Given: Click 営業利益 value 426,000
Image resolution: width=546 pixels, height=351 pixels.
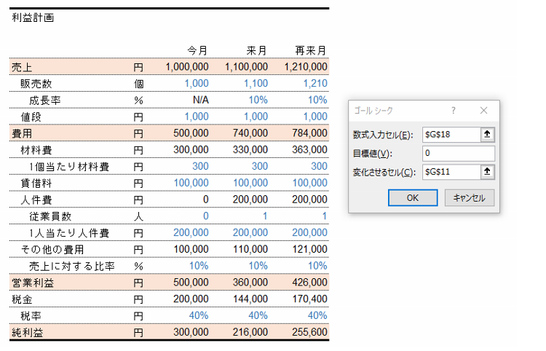Looking at the screenshot, I should tap(310, 283).
